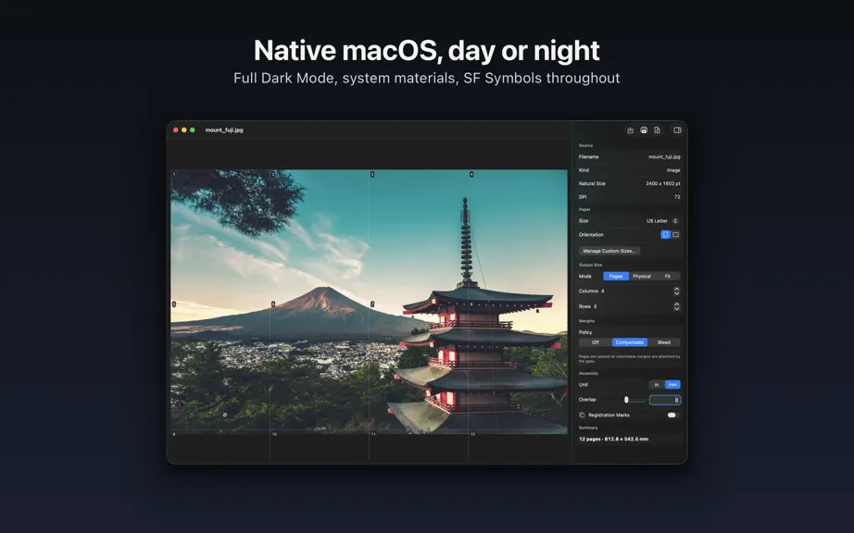Switch unit to mm
The width and height of the screenshot is (854, 533).
click(x=672, y=385)
